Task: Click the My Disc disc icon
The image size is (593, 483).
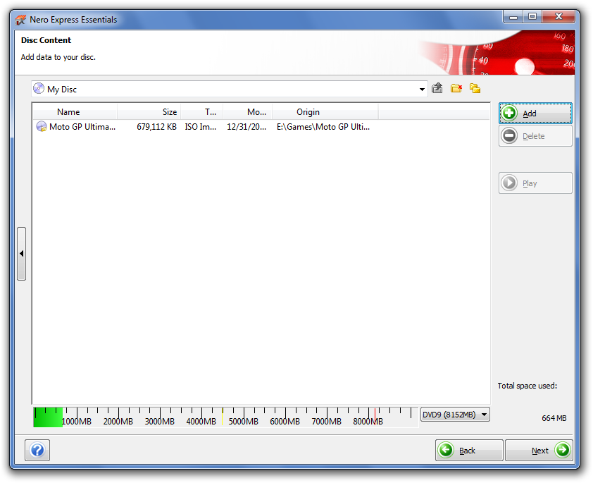Action: click(x=39, y=89)
